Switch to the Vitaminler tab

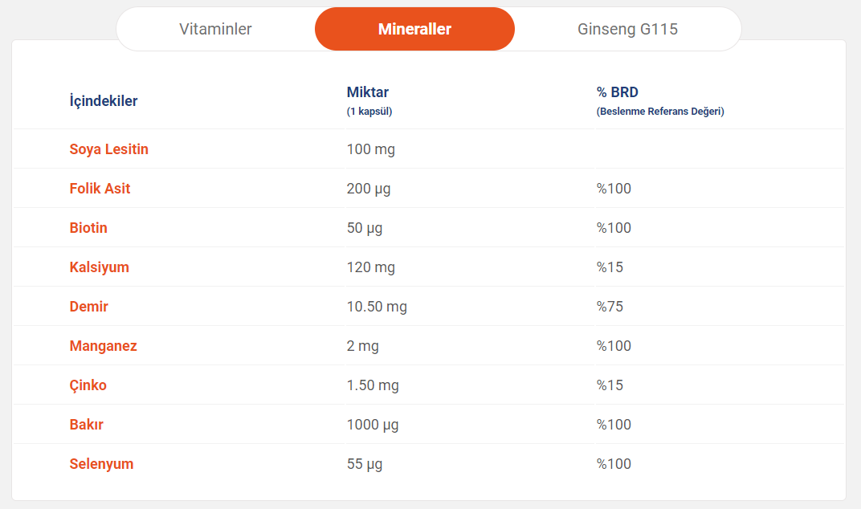point(215,29)
